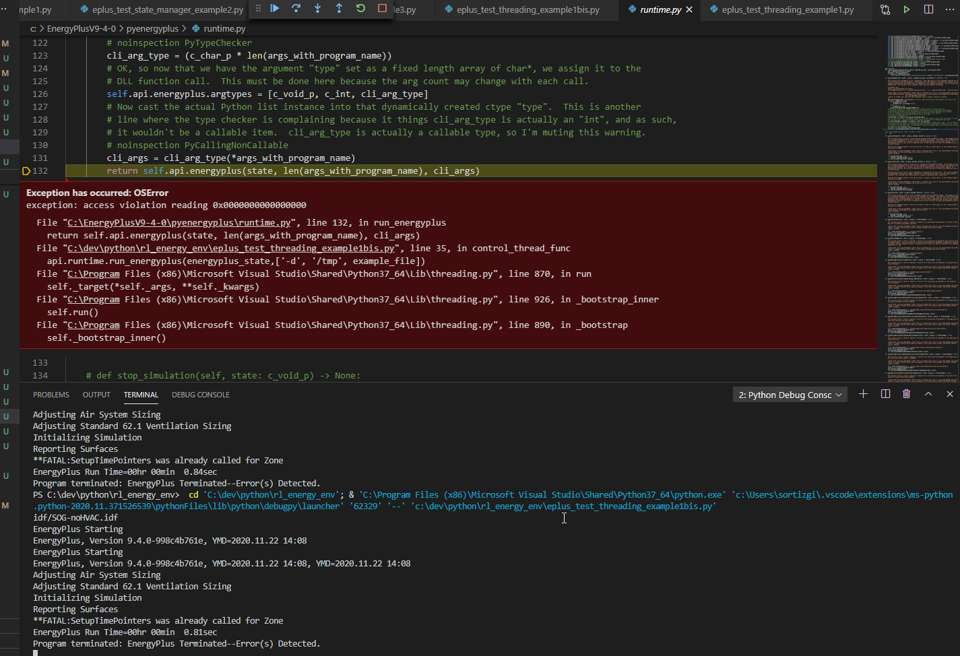Image resolution: width=960 pixels, height=656 pixels.
Task: Click the debug Step Into icon
Action: [318, 9]
